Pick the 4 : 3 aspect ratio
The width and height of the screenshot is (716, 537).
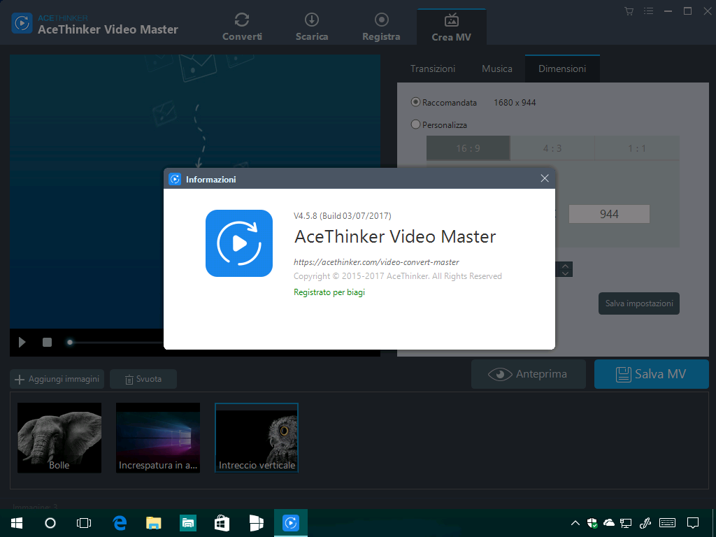(x=552, y=148)
